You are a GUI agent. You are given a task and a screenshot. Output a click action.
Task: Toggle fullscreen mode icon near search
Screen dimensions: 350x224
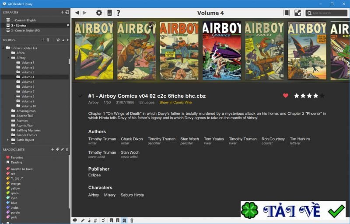tap(297, 13)
